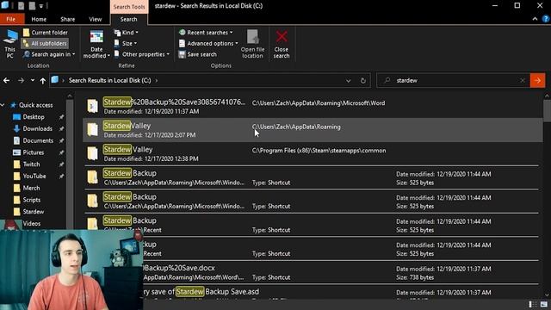
Task: Open Desktop in Quick access
Action: click(x=34, y=117)
